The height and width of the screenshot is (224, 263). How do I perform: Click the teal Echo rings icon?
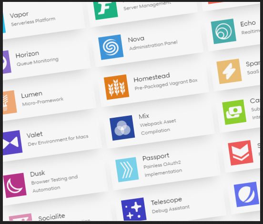tap(223, 31)
